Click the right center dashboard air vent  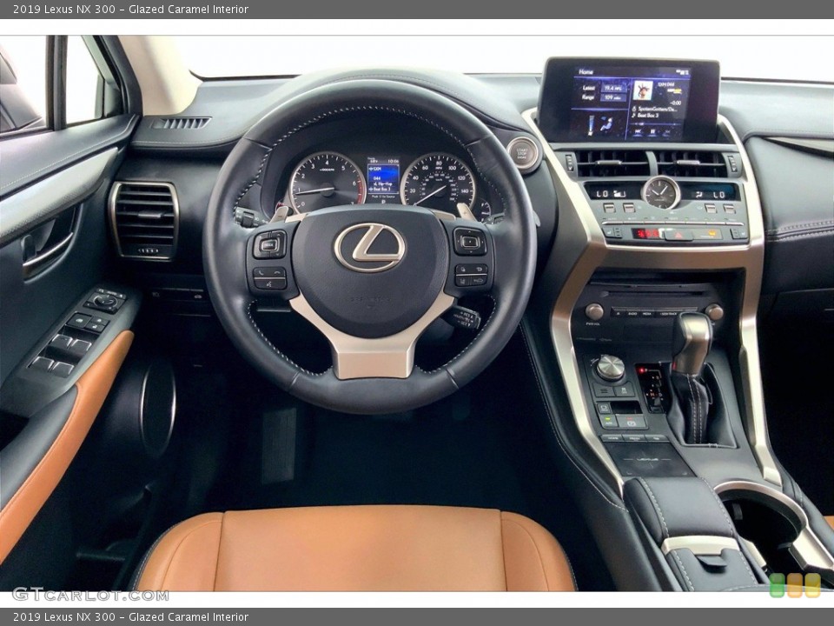pyautogui.click(x=691, y=164)
